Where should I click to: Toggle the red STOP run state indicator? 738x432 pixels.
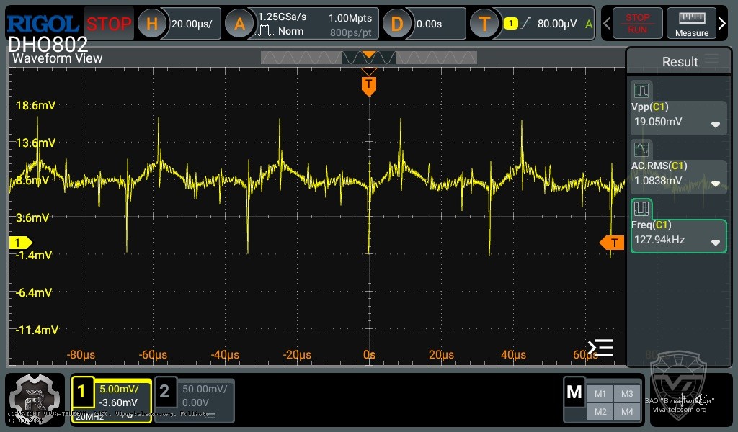coord(109,23)
